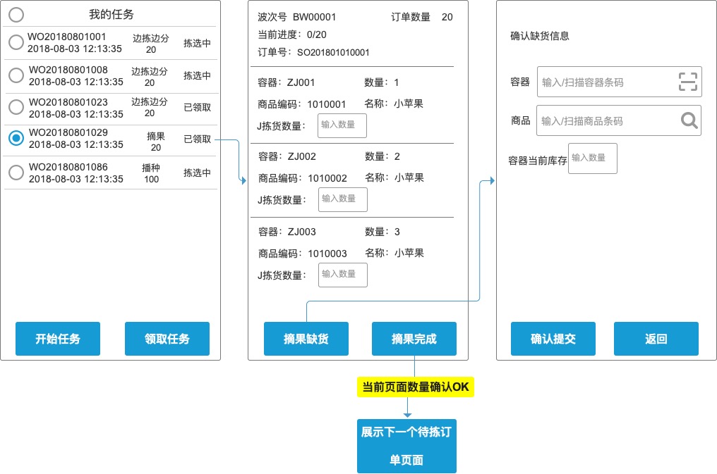The height and width of the screenshot is (474, 717).
Task: Click the search magnifier icon in product field
Action: (689, 120)
